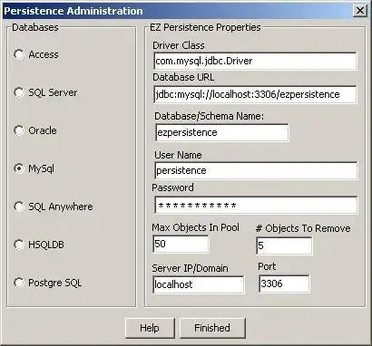The image size is (372, 346).
Task: Click the Databases group heading
Action: pyautogui.click(x=35, y=27)
